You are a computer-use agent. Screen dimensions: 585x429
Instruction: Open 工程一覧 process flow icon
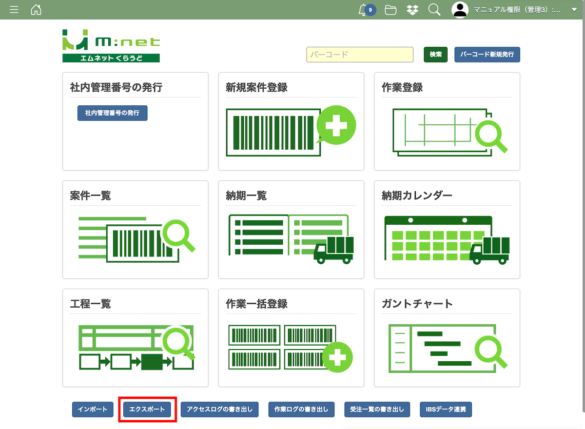[x=136, y=347]
